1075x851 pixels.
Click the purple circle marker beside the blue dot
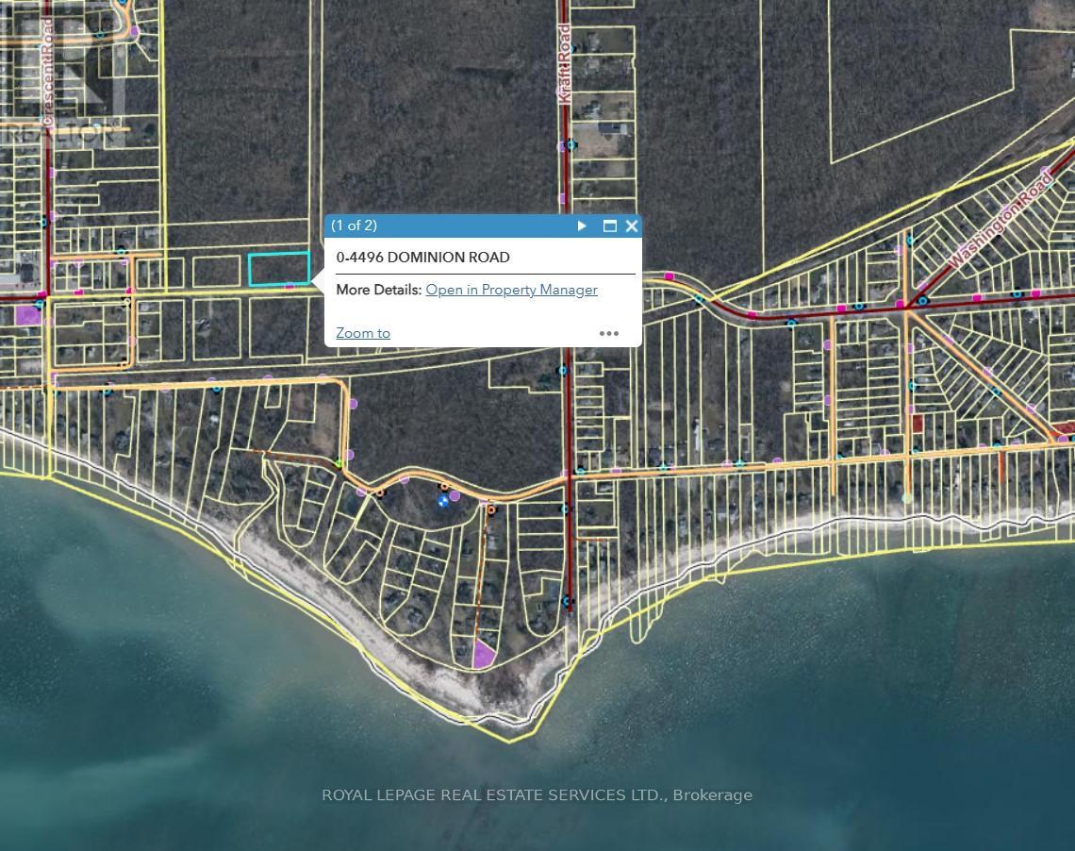pyautogui.click(x=455, y=494)
